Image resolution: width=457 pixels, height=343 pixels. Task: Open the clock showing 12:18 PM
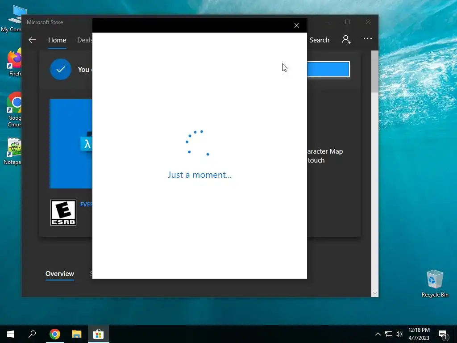click(x=419, y=334)
